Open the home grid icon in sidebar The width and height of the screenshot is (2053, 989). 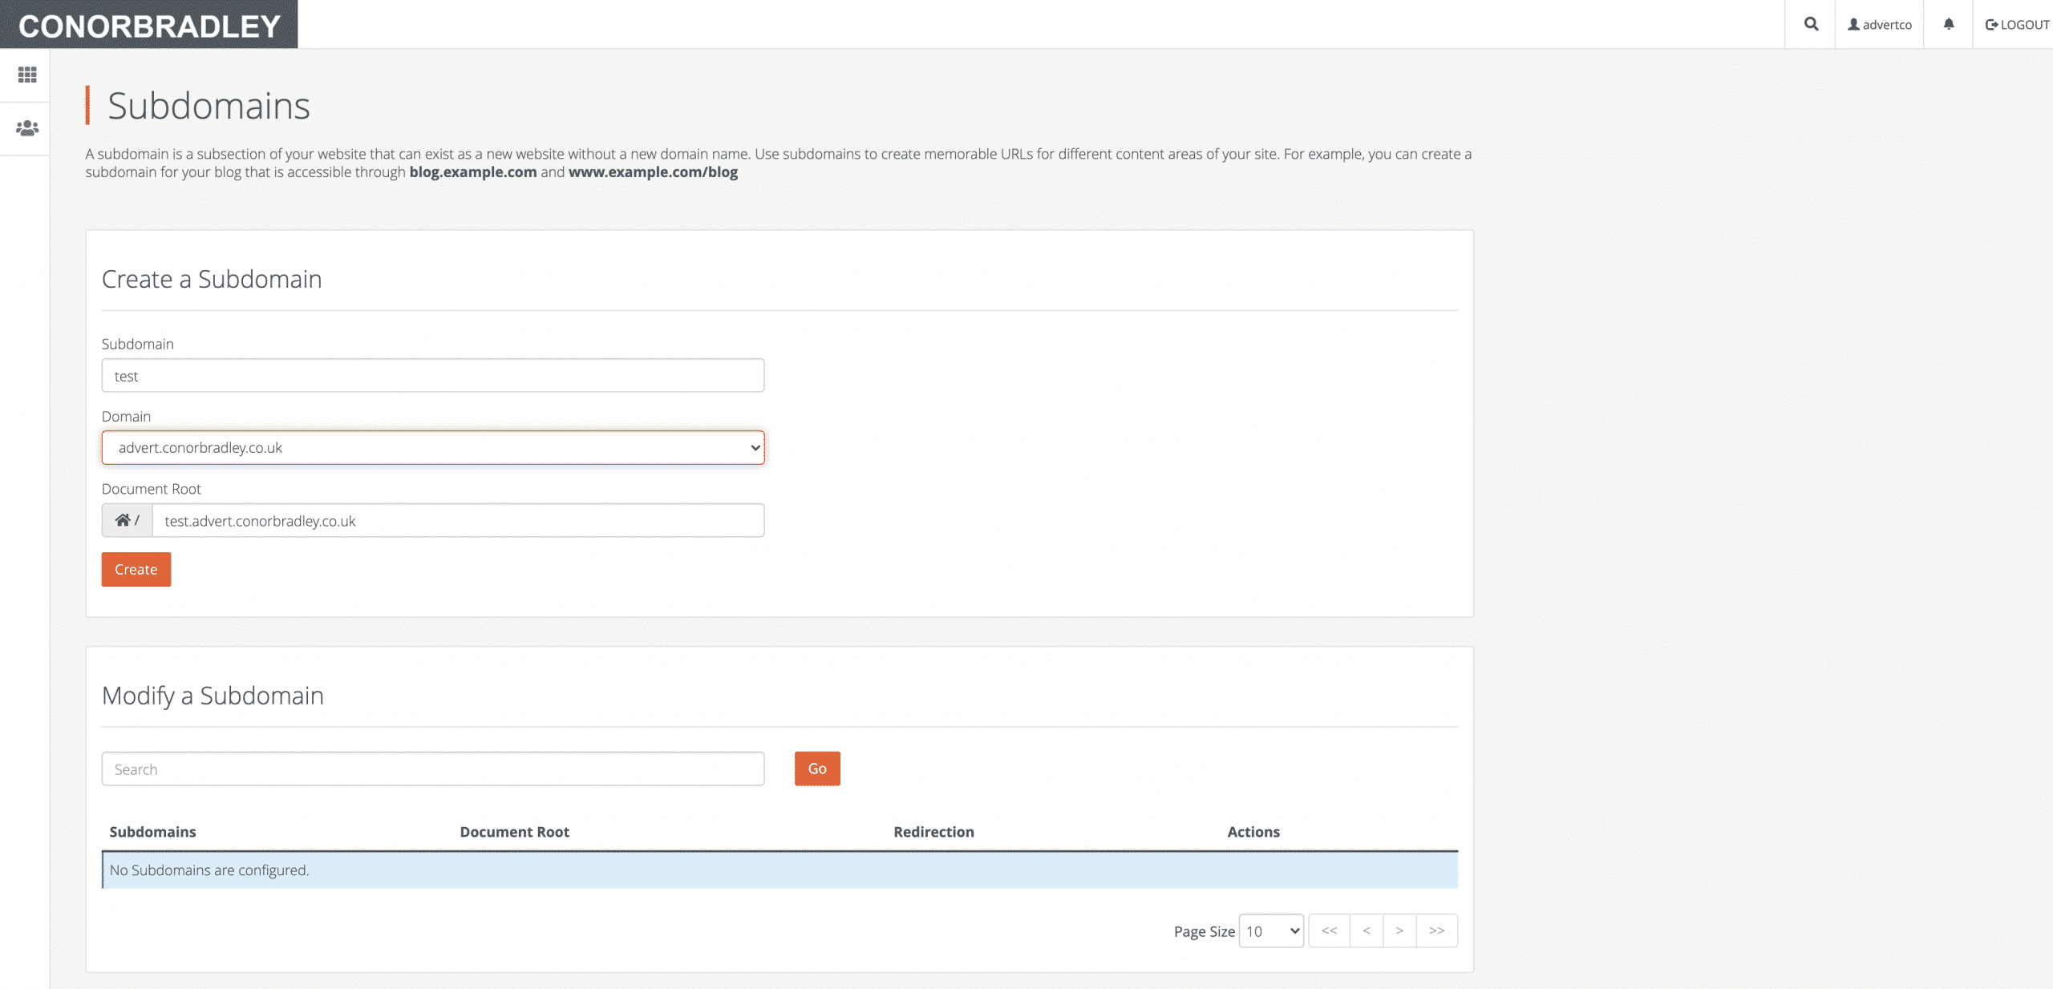(27, 75)
